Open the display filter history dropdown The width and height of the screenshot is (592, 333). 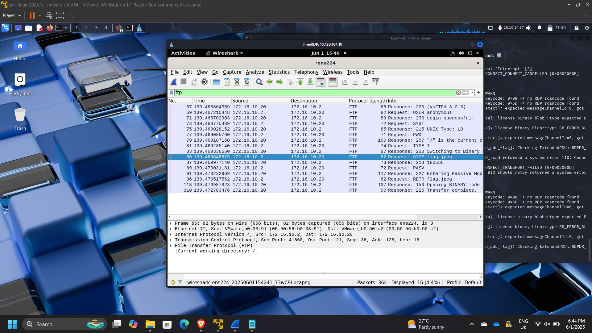click(472, 93)
